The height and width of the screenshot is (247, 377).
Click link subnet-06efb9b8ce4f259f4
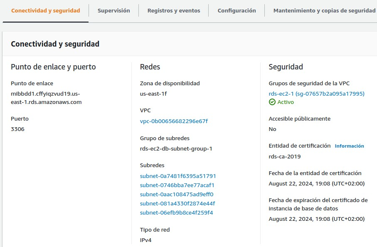point(177,212)
